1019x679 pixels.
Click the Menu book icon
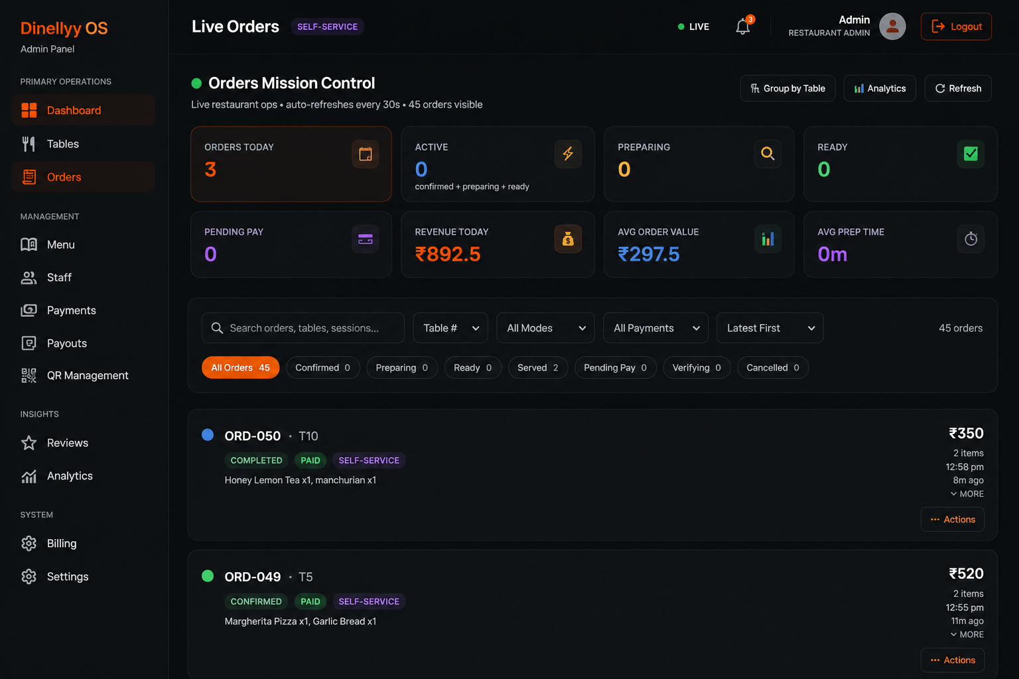click(x=29, y=245)
